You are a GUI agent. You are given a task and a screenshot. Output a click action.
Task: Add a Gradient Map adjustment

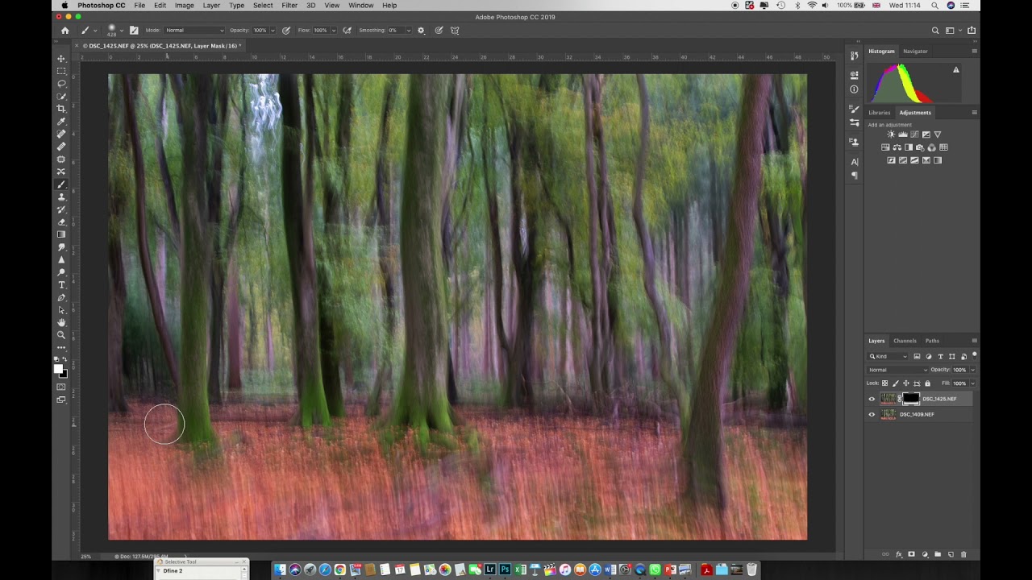coord(938,160)
